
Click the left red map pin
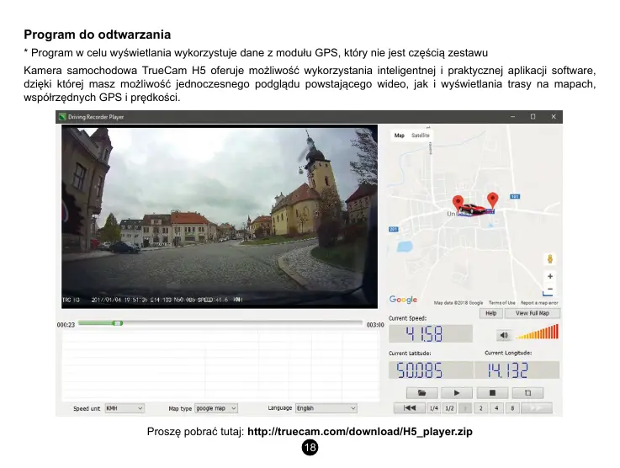458,203
